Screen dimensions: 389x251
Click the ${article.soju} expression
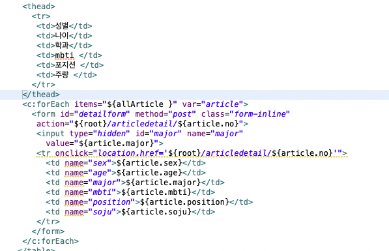pyautogui.click(x=156, y=212)
